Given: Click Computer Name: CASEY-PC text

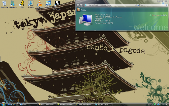Looking at the screenshot, I should pyautogui.click(x=104, y=23).
